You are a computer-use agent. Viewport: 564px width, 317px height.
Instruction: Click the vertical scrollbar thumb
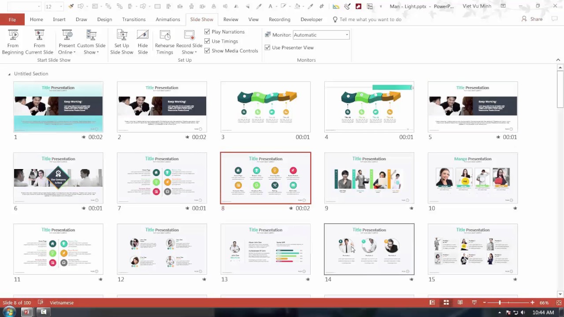pyautogui.click(x=560, y=90)
